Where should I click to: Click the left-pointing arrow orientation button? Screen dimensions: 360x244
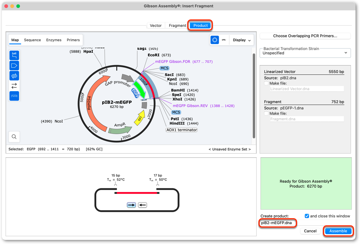(x=142, y=205)
